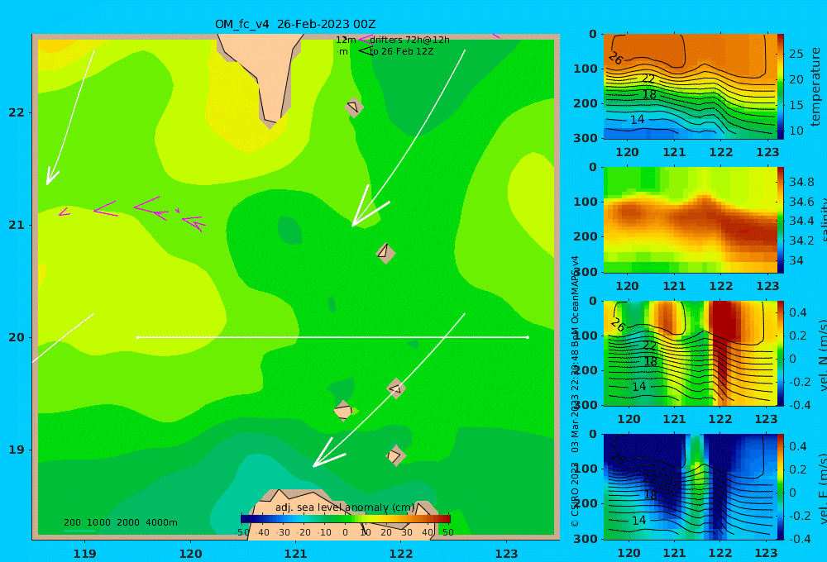
Task: Click the 34.2 tick on the salinity colorbar
Action: (801, 241)
